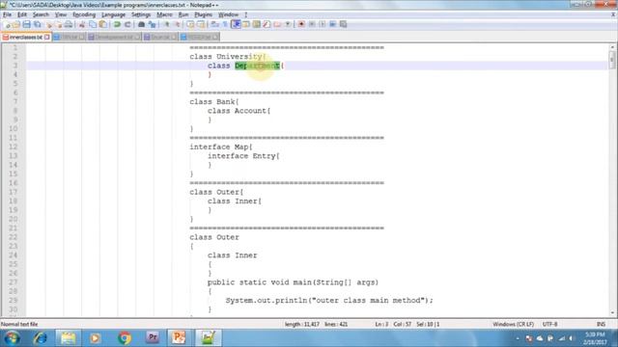The width and height of the screenshot is (618, 347).
Task: Click Run Macro Multiple Times icon
Action: point(332,24)
